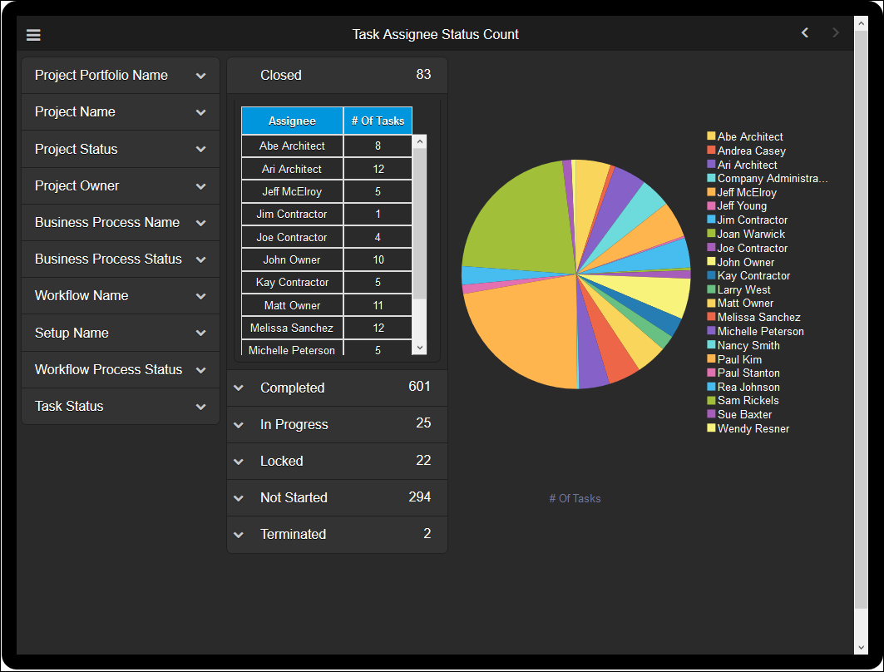884x672 pixels.
Task: Open the Setup Name filter
Action: coord(121,334)
